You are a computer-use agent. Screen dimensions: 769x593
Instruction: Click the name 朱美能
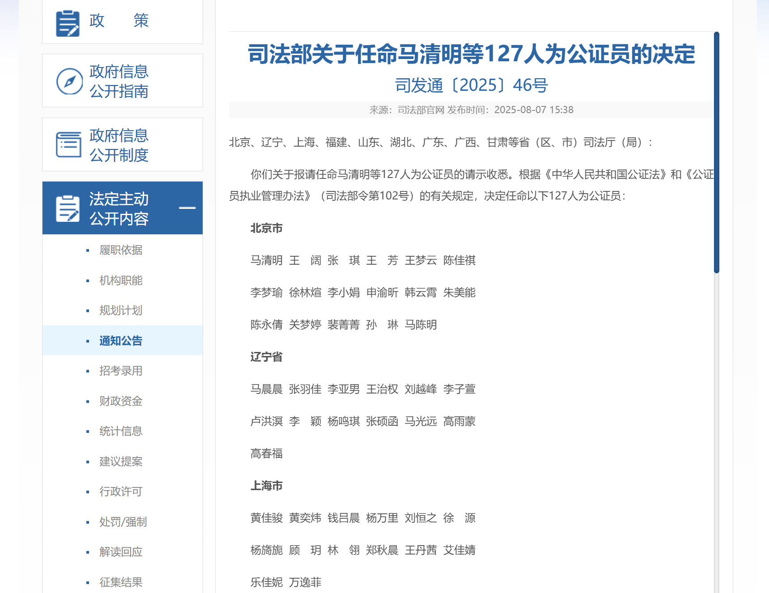[x=459, y=292]
